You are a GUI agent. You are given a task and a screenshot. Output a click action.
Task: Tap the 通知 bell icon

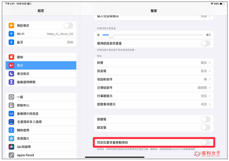tap(11, 57)
